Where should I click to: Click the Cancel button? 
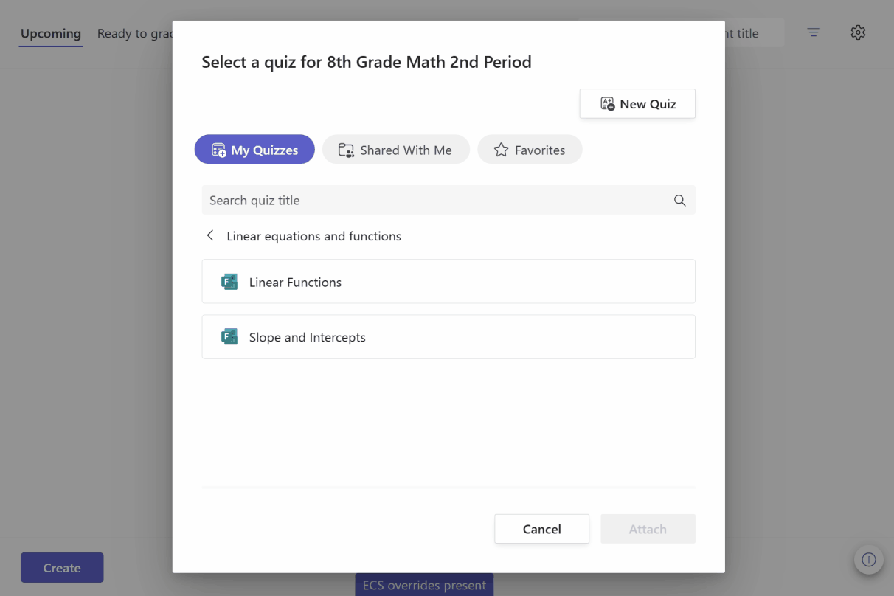pos(541,529)
